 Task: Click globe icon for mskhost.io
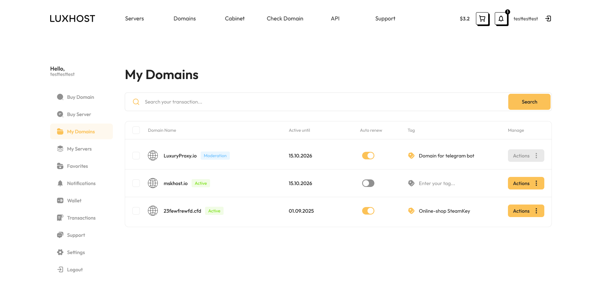pyautogui.click(x=153, y=183)
